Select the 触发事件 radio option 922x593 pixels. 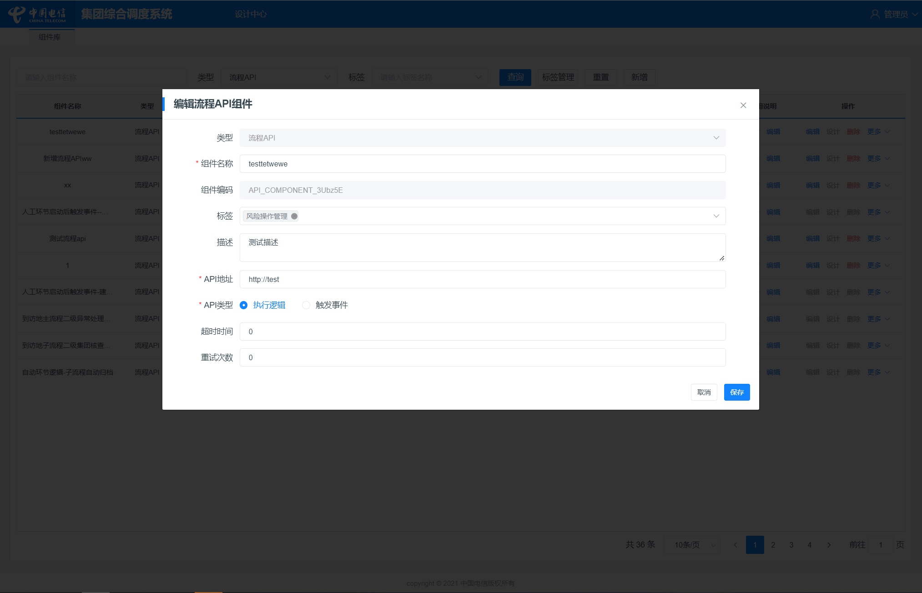pos(306,305)
